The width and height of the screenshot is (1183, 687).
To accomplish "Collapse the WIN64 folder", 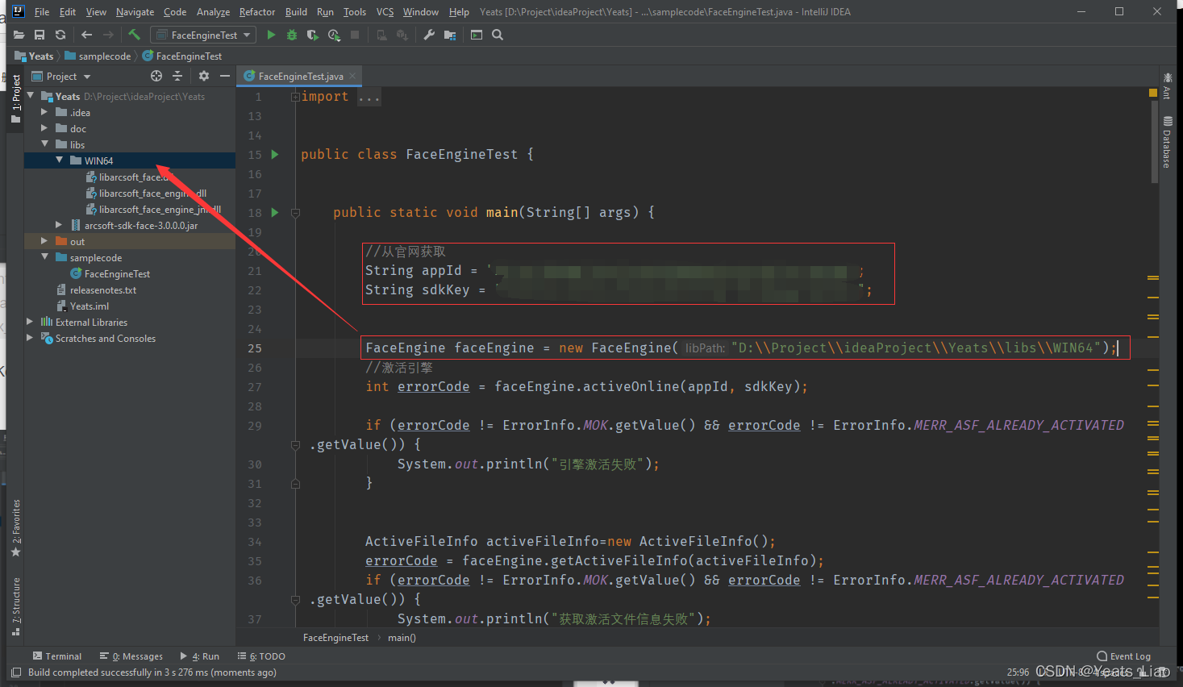I will click(x=60, y=160).
